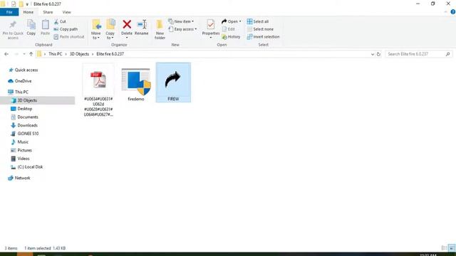Expand the address bar history dropdown
Viewport: 456px width, 256px height.
click(x=373, y=54)
